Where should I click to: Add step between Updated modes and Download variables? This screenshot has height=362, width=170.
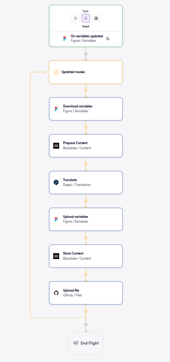click(86, 90)
